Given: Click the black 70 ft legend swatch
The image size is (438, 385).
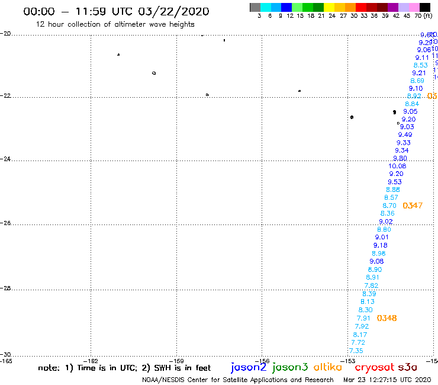Looking at the screenshot, I should [x=424, y=7].
